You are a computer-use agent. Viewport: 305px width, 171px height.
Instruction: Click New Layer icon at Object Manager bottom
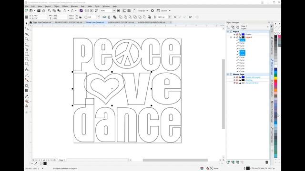click(x=228, y=162)
